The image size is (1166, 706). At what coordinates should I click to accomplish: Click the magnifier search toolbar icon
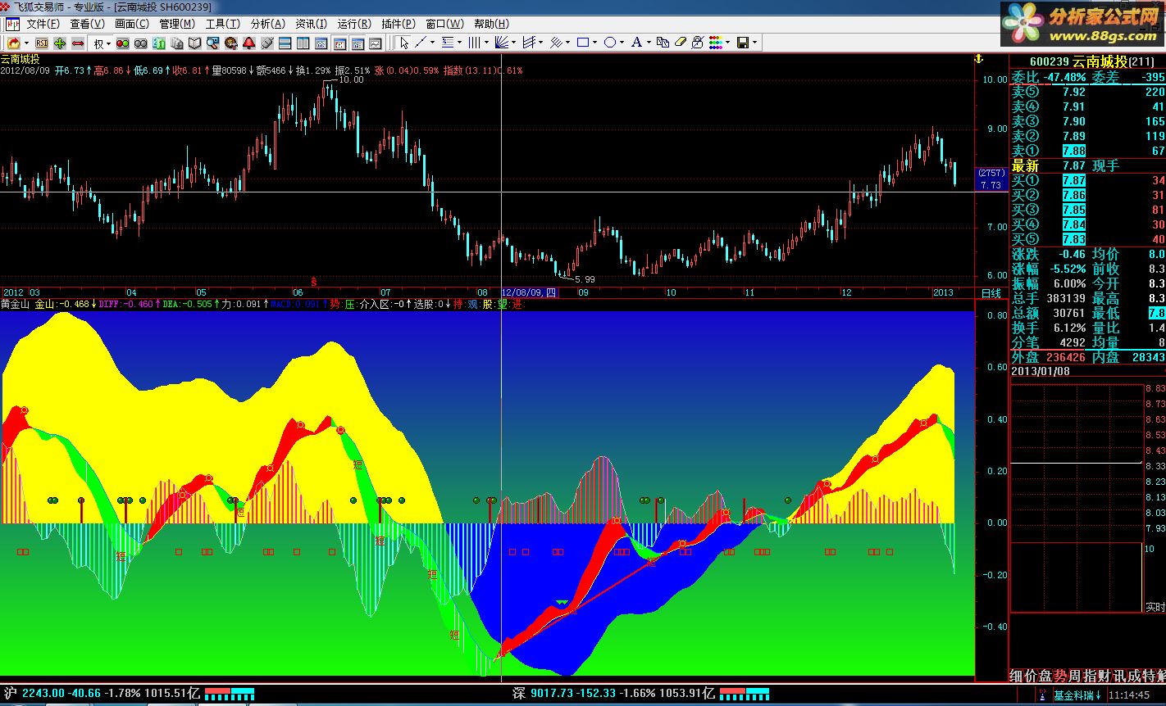pyautogui.click(x=212, y=43)
